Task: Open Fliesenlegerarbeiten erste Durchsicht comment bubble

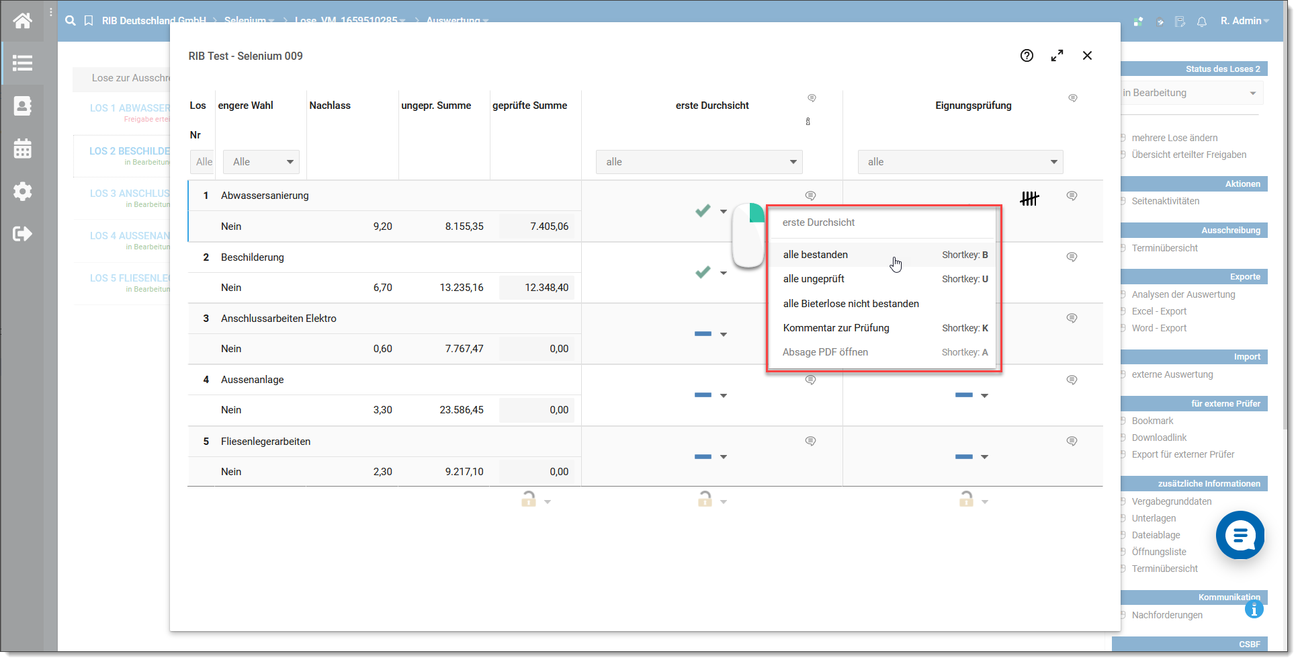Action: tap(810, 441)
